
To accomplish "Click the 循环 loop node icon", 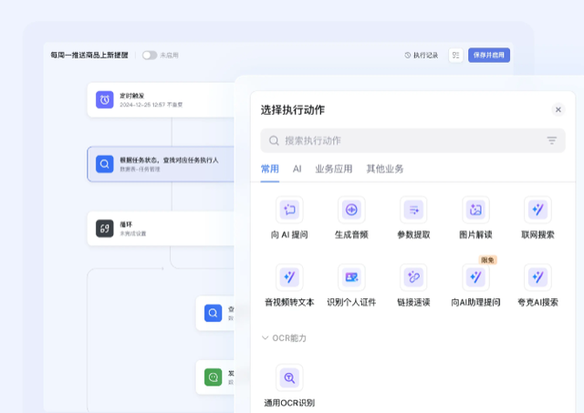I will [x=105, y=229].
